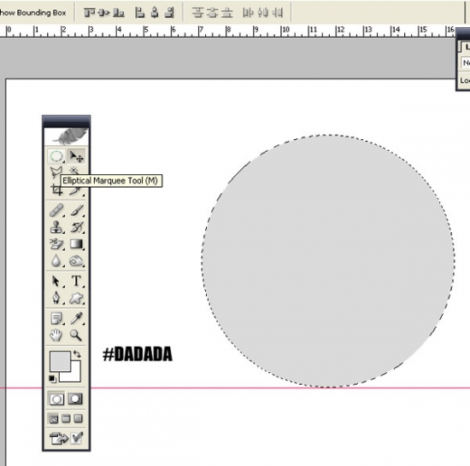Reset to default black and white colors
Viewport: 470px width, 466px height.
tap(52, 379)
